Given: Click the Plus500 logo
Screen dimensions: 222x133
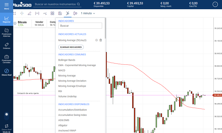Looking at the screenshot, I should click(22, 5).
